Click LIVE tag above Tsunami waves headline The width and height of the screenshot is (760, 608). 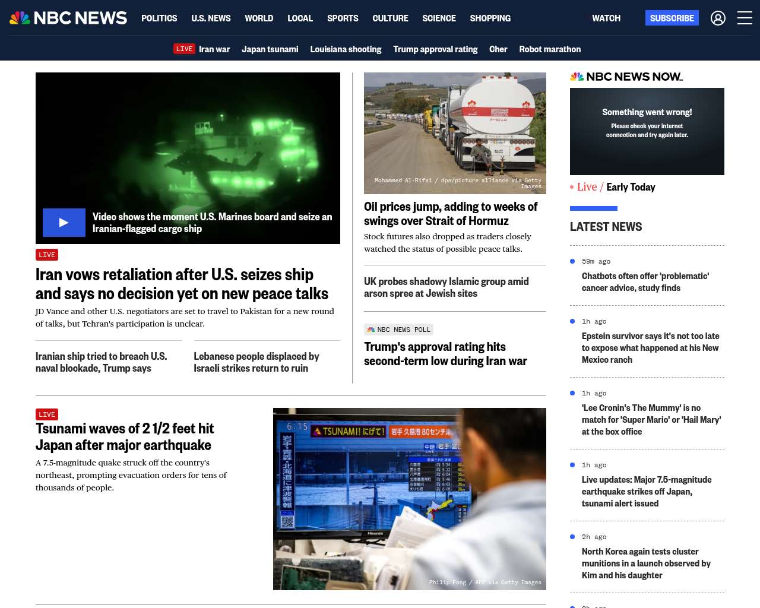click(x=47, y=414)
